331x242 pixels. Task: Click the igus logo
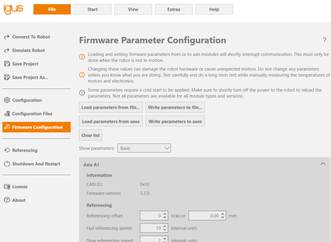pos(13,9)
